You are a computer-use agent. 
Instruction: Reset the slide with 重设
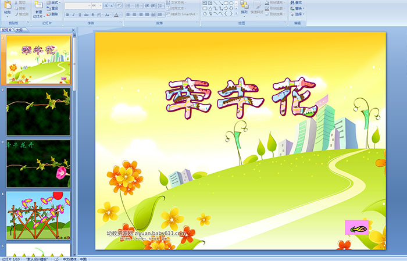coord(53,8)
